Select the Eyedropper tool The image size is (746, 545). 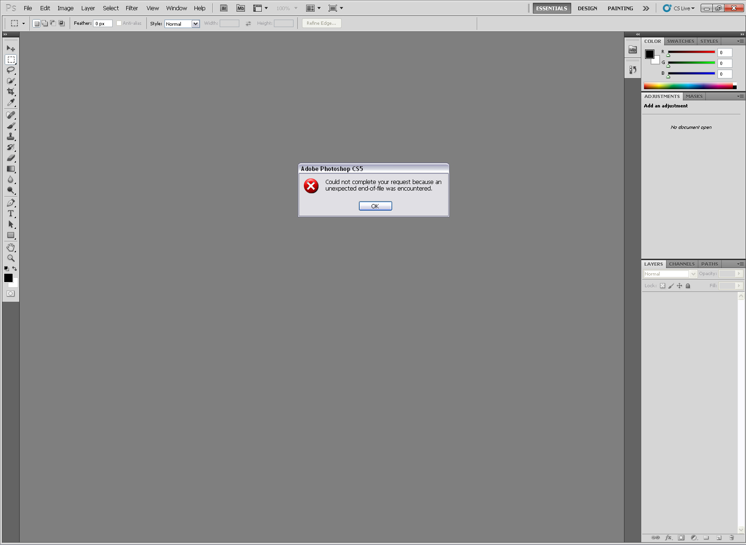click(x=11, y=102)
